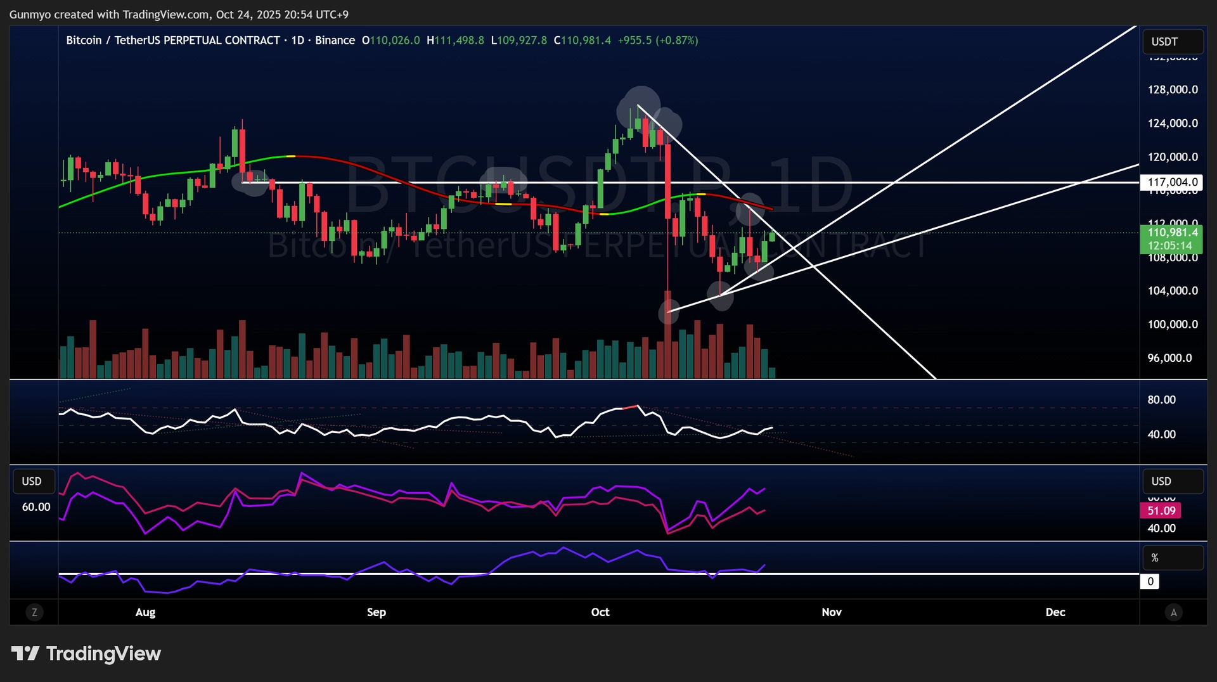This screenshot has height=682, width=1217.
Task: Click the circle marker at the 104,000 low
Action: click(x=721, y=297)
